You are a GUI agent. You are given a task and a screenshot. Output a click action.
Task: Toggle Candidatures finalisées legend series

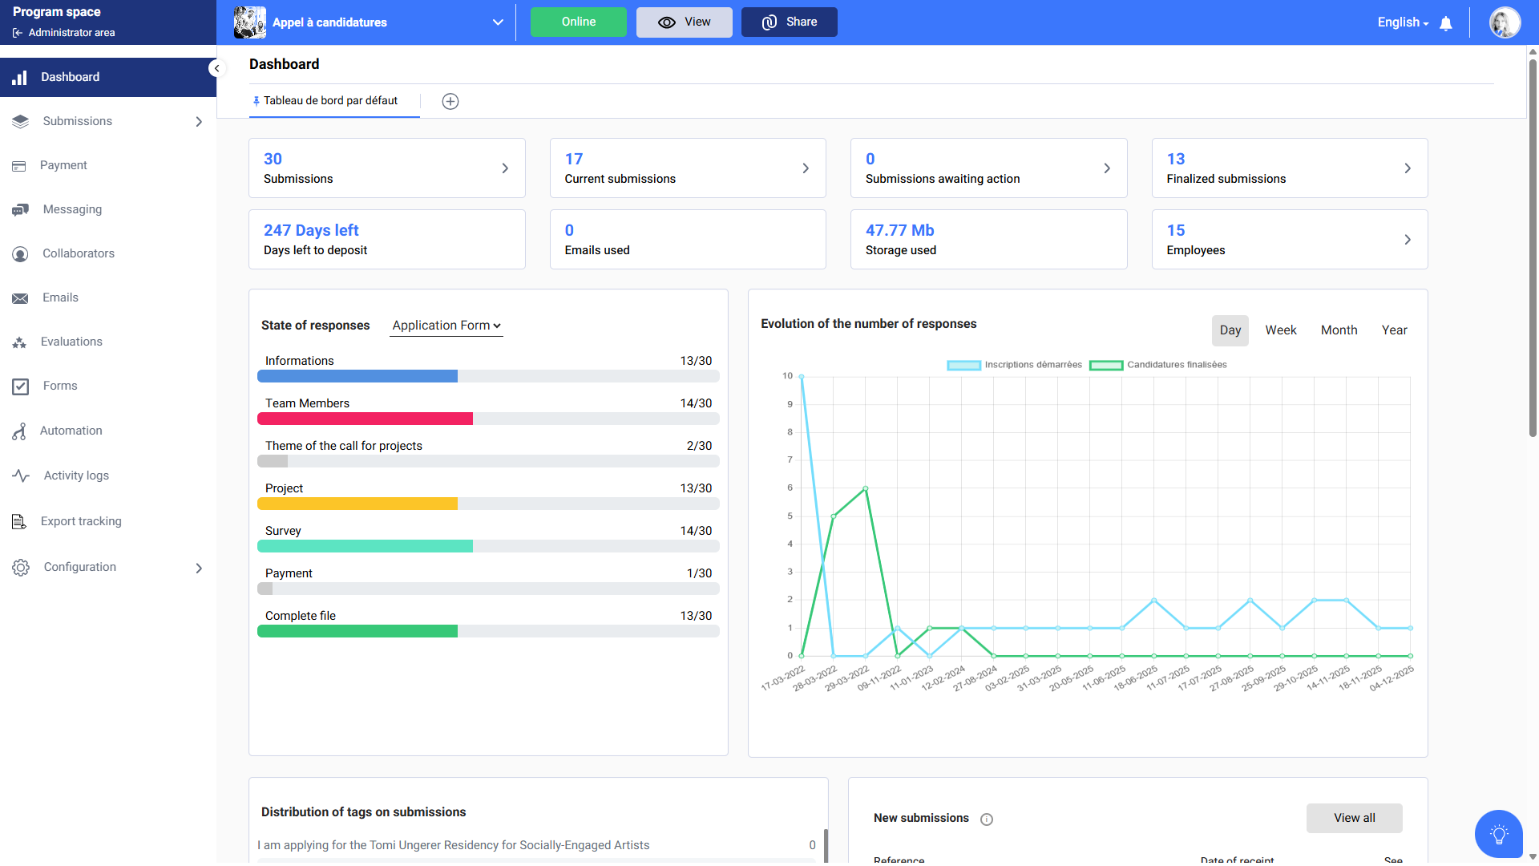click(1158, 365)
